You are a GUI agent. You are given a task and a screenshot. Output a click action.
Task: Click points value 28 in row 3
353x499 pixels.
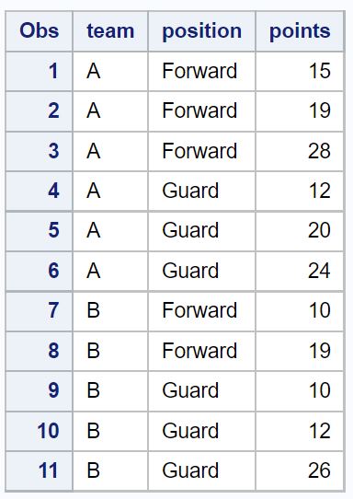click(x=300, y=151)
